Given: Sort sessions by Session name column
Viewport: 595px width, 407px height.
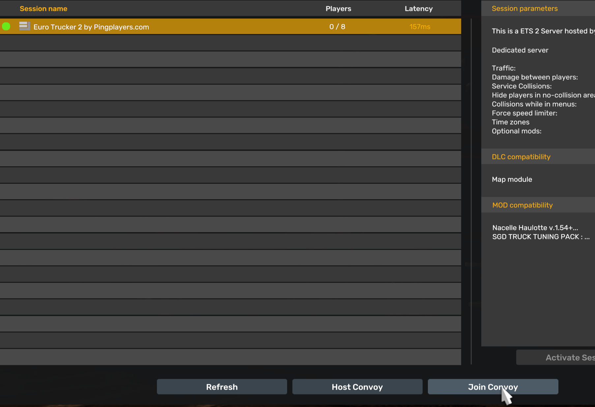Looking at the screenshot, I should pyautogui.click(x=44, y=9).
